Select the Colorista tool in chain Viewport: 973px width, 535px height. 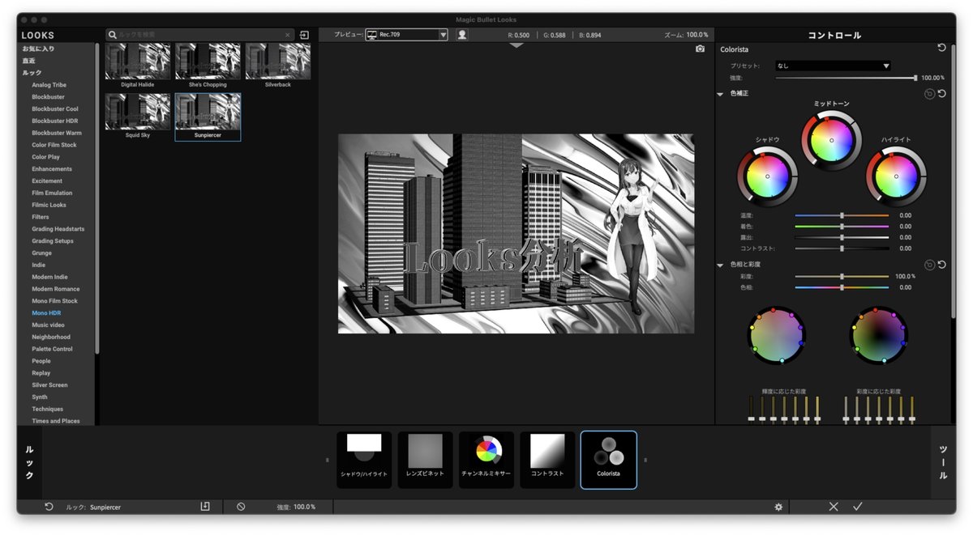(608, 460)
